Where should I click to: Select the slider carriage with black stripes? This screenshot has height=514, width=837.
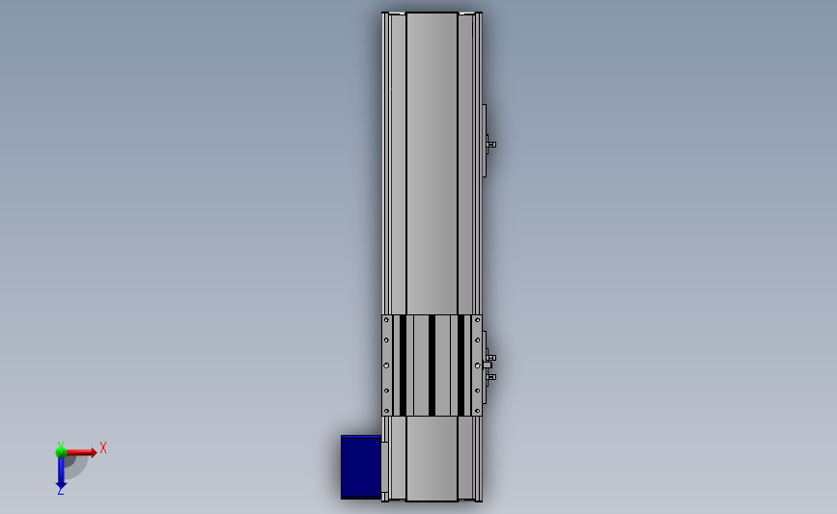432,365
